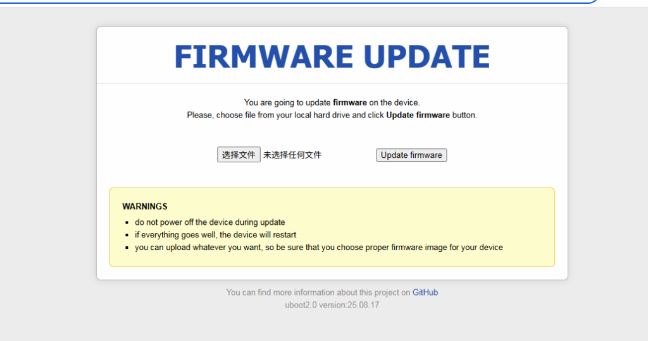This screenshot has height=341, width=648.
Task: Click the bold 'Update firmware' text in instructions
Action: [x=418, y=115]
